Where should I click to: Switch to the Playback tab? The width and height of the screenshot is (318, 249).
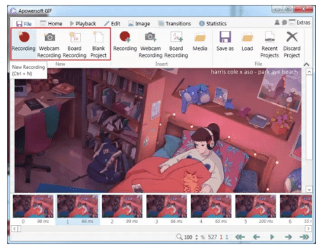tap(83, 23)
